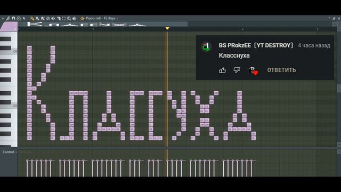
Task: Click the vertical scrollbar thumb on right edge
Action: 339,89
